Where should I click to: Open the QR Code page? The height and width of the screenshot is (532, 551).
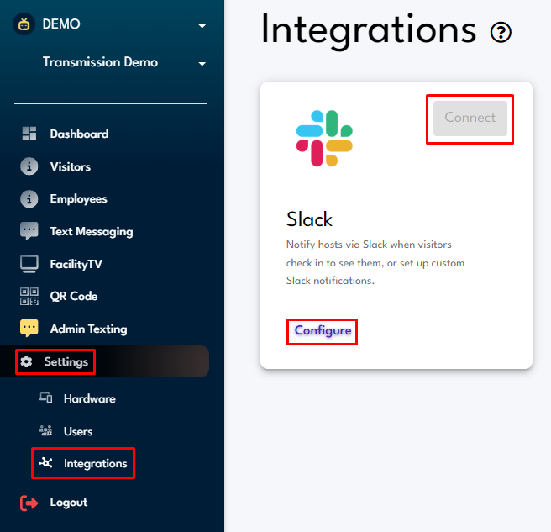(73, 296)
